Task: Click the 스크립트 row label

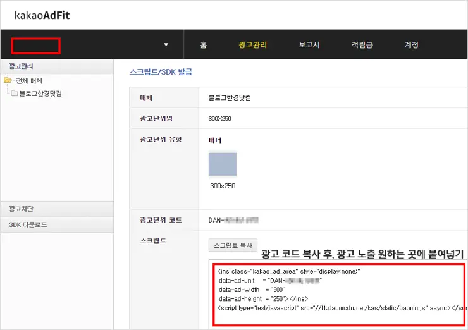Action: point(153,241)
